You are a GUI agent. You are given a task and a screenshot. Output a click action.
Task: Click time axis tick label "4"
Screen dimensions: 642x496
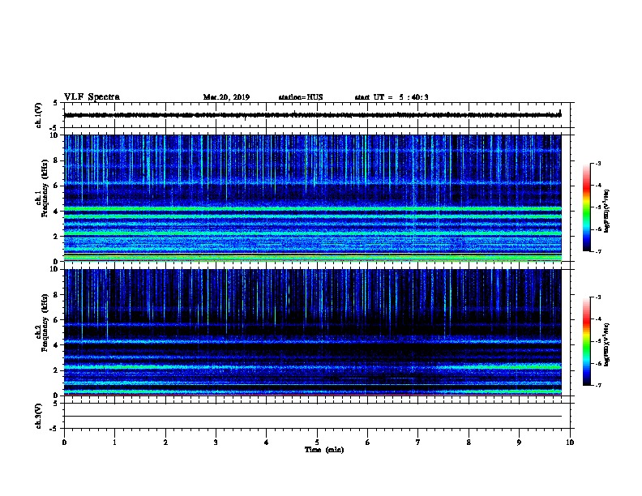point(267,443)
